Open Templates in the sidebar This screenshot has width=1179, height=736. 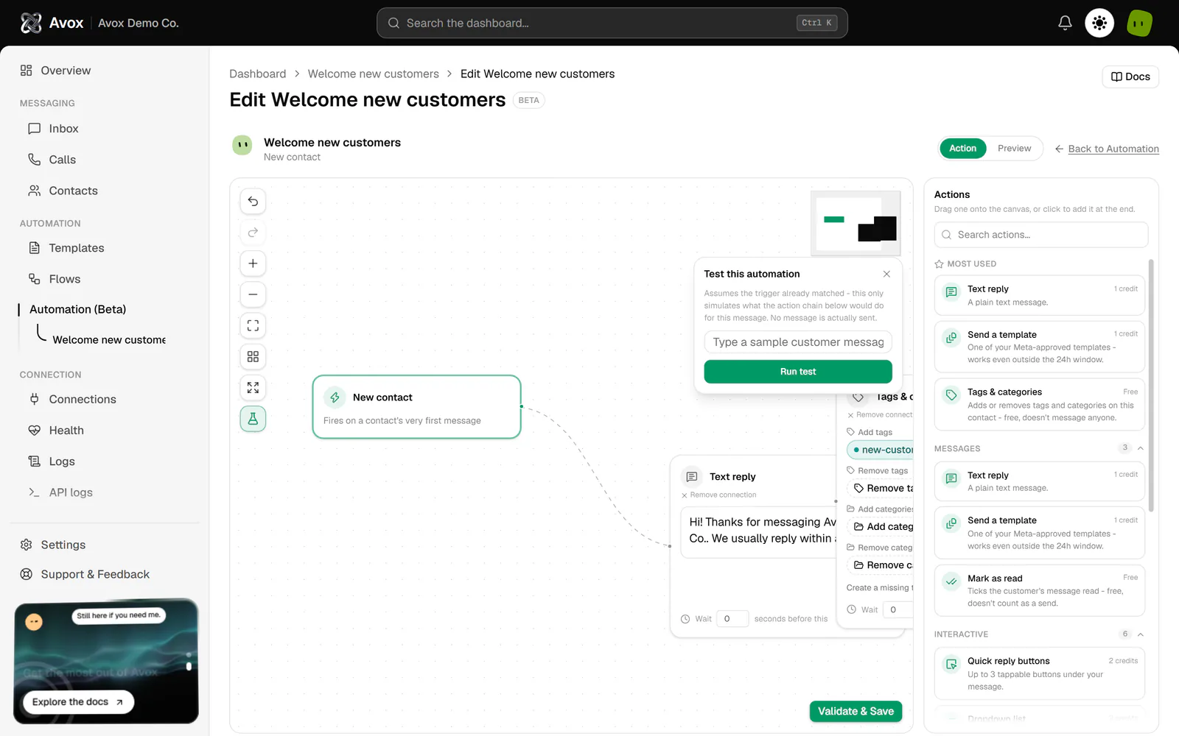pyautogui.click(x=77, y=248)
